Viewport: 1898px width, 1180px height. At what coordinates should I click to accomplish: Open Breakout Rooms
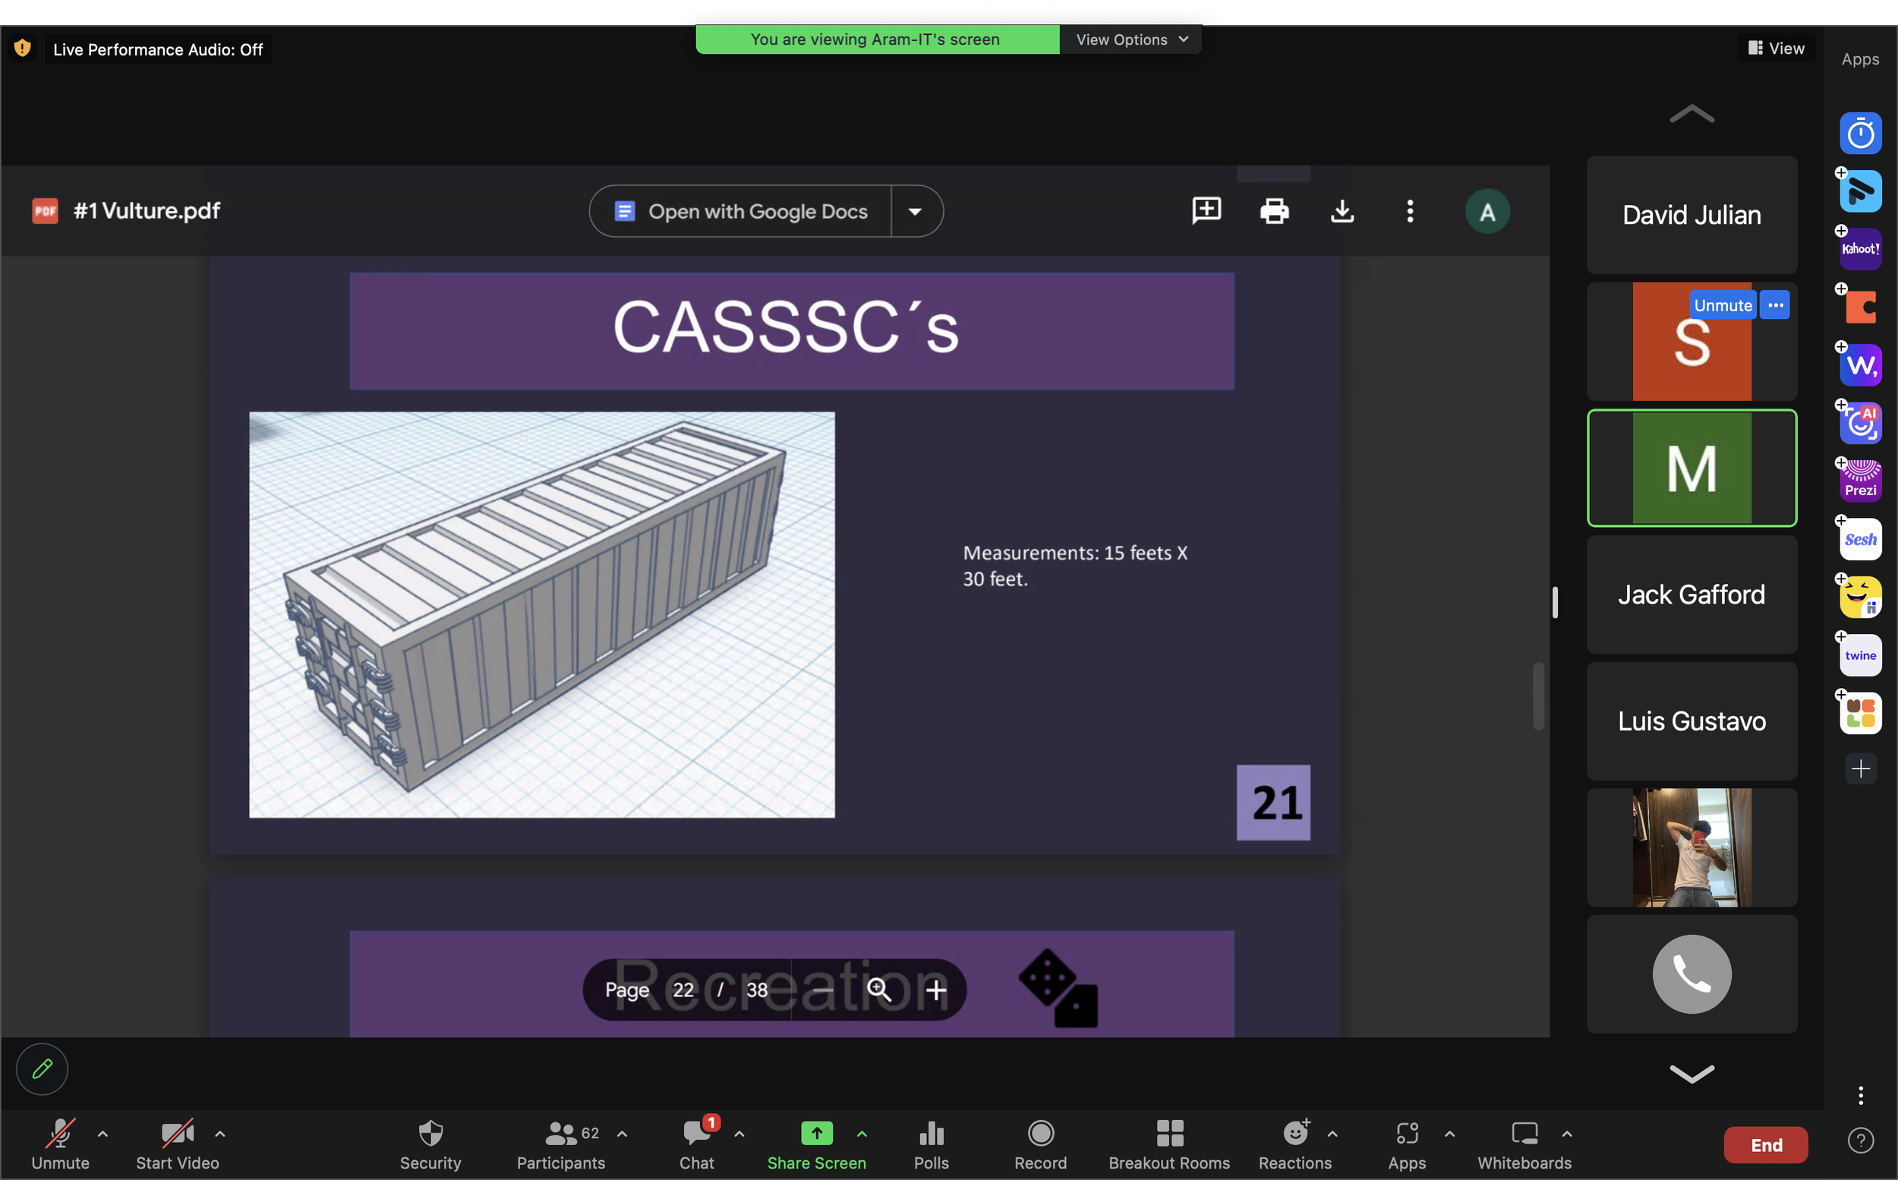(x=1168, y=1144)
